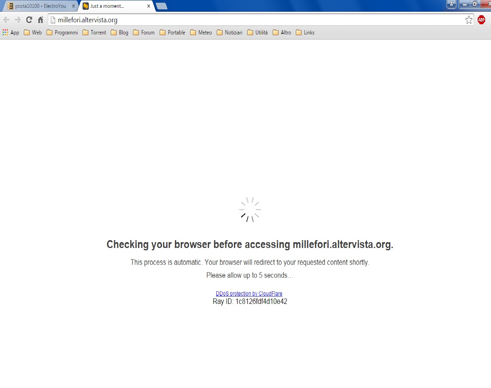This screenshot has height=388, width=491.
Task: Reload the current page
Action: [29, 20]
